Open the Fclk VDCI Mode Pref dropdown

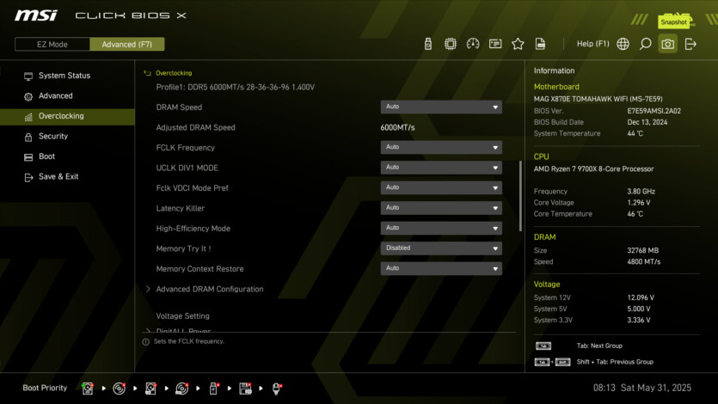tap(441, 187)
